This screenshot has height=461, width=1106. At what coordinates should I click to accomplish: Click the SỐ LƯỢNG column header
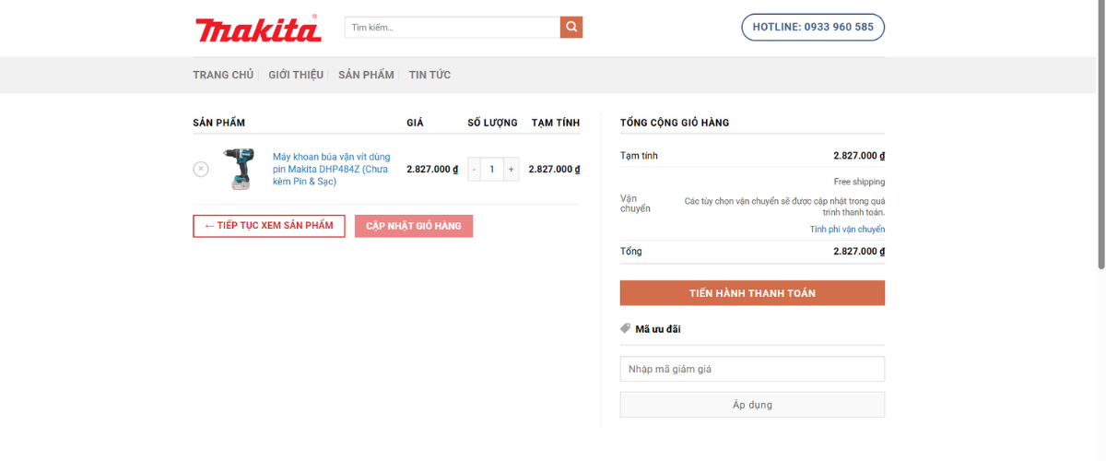click(x=492, y=123)
